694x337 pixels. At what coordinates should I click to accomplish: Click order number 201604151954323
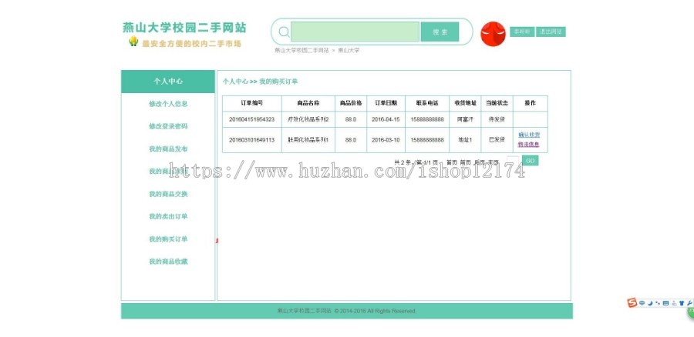(252, 119)
